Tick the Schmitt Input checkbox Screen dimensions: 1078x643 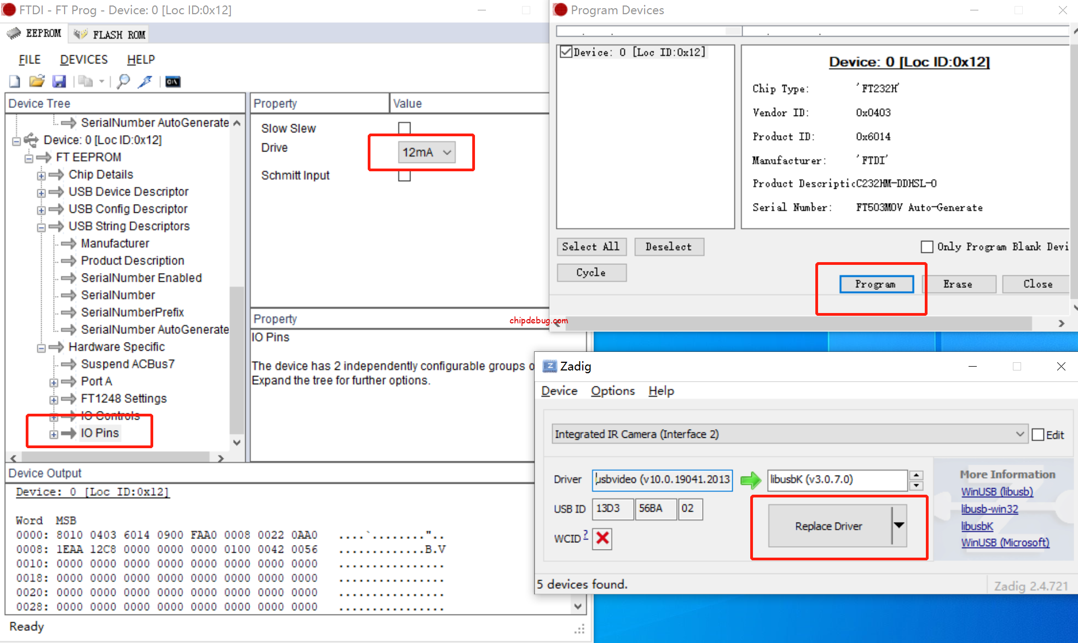click(x=404, y=176)
